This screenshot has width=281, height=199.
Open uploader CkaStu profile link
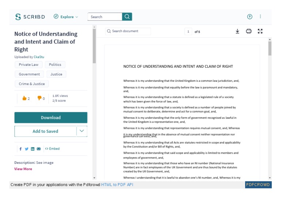(39, 57)
